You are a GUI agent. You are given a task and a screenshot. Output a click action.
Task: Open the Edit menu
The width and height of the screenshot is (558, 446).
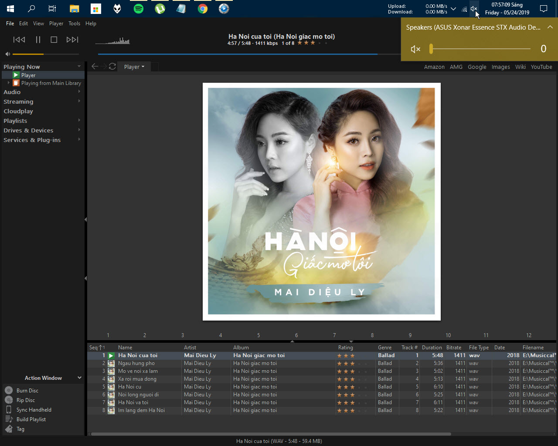(x=24, y=24)
